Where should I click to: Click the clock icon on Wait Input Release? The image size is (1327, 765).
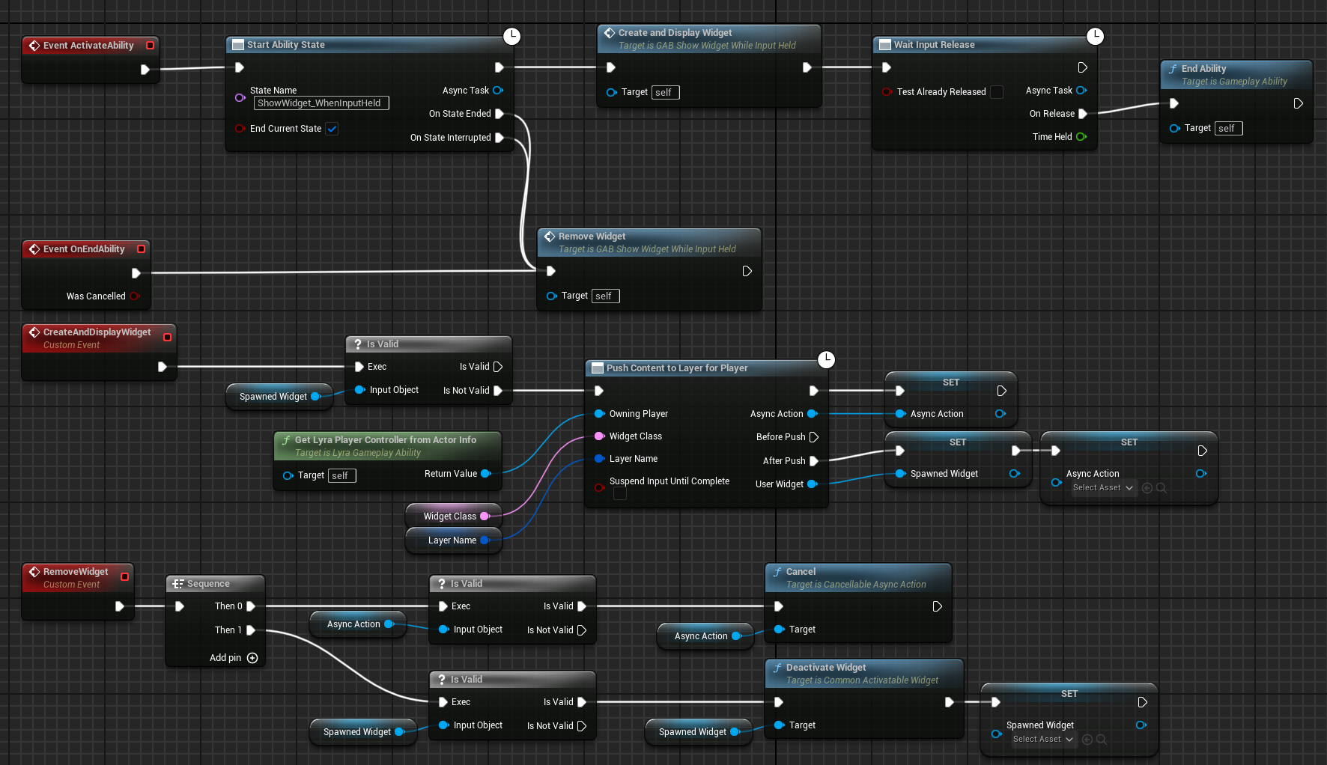click(x=1095, y=36)
